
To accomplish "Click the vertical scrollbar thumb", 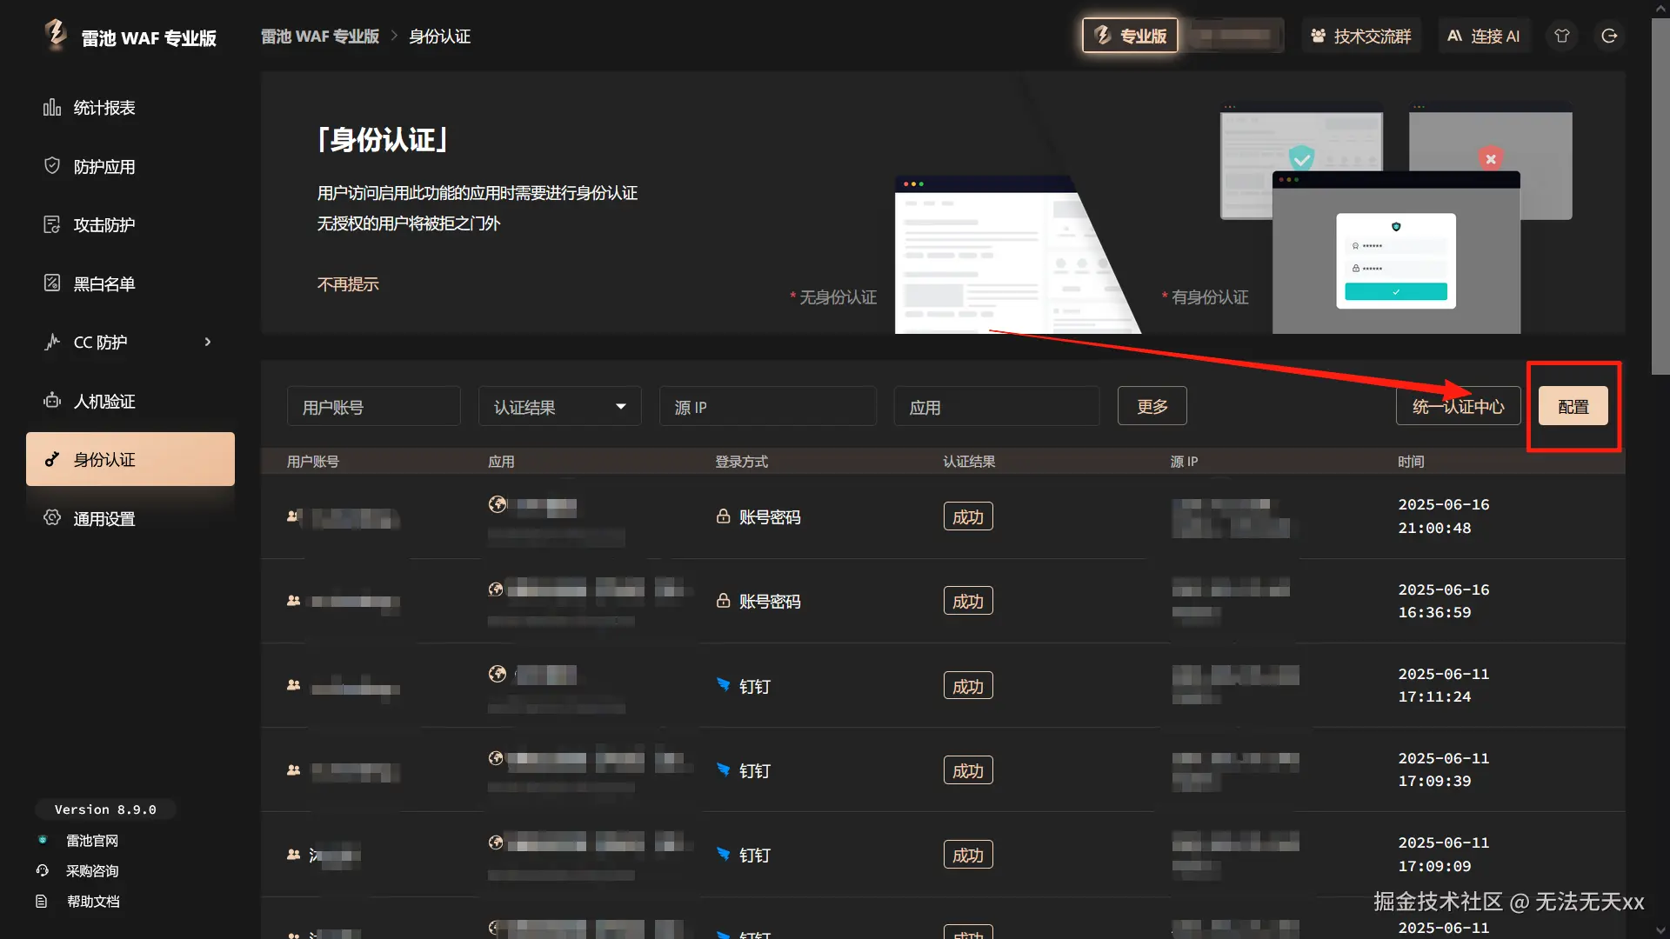I will point(1660,196).
